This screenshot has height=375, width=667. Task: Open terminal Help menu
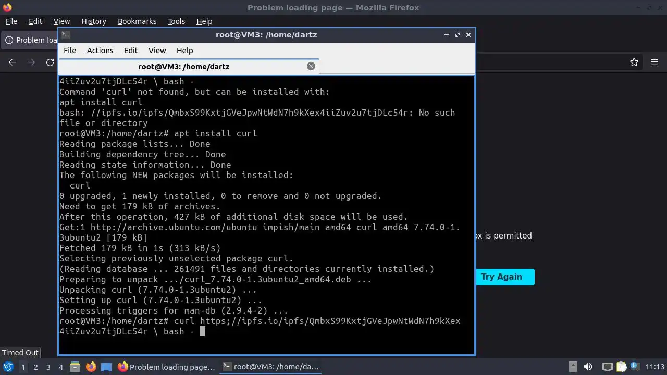[185, 51]
